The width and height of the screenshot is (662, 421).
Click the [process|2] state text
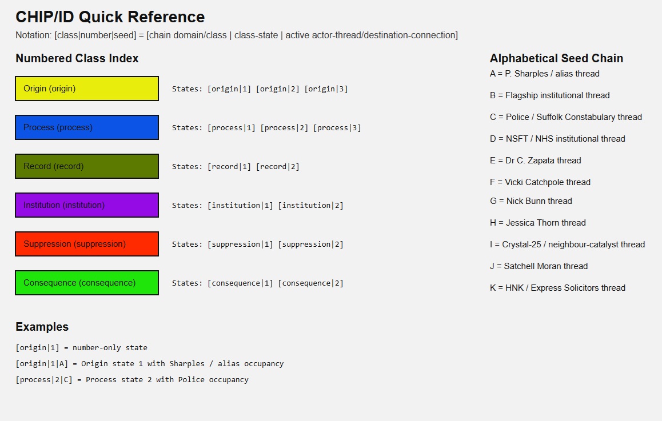pyautogui.click(x=284, y=128)
